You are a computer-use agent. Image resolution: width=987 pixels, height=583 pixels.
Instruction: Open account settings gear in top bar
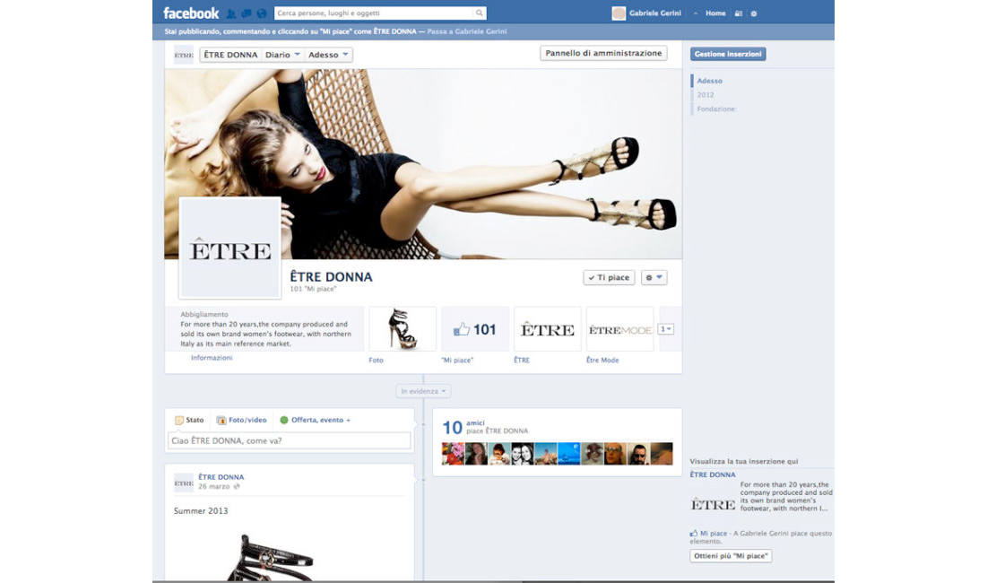click(x=753, y=13)
